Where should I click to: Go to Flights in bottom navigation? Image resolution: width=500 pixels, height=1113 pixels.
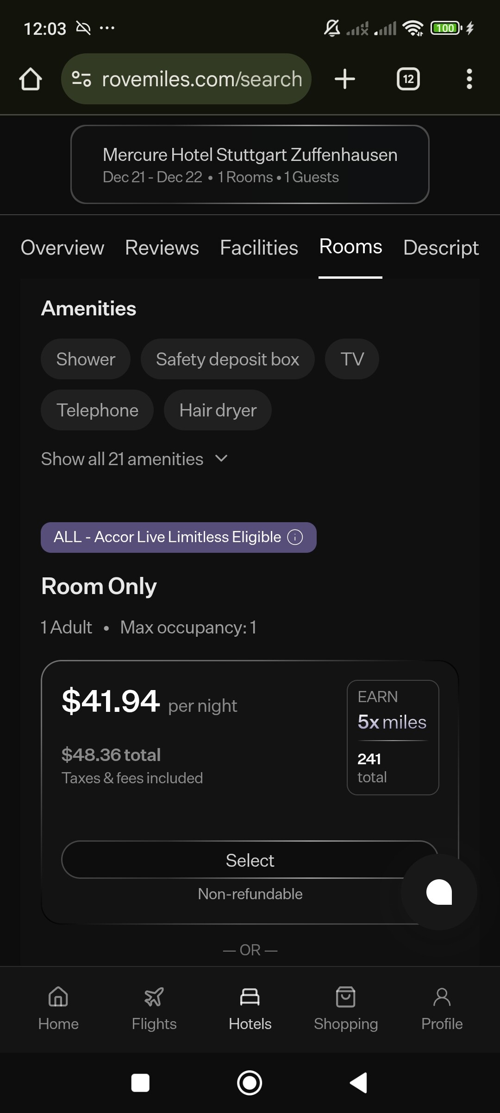click(154, 1007)
